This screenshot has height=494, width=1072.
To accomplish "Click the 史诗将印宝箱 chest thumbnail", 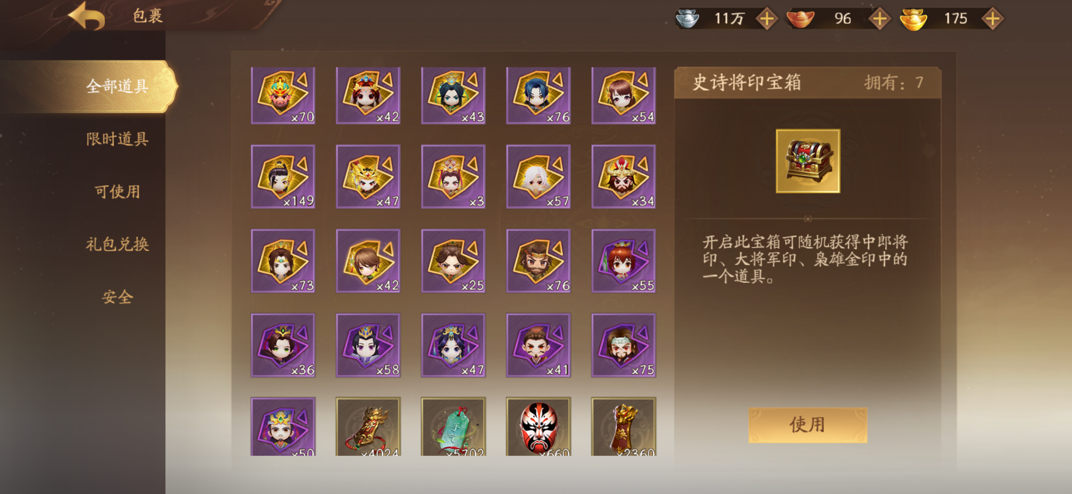I will (x=808, y=161).
